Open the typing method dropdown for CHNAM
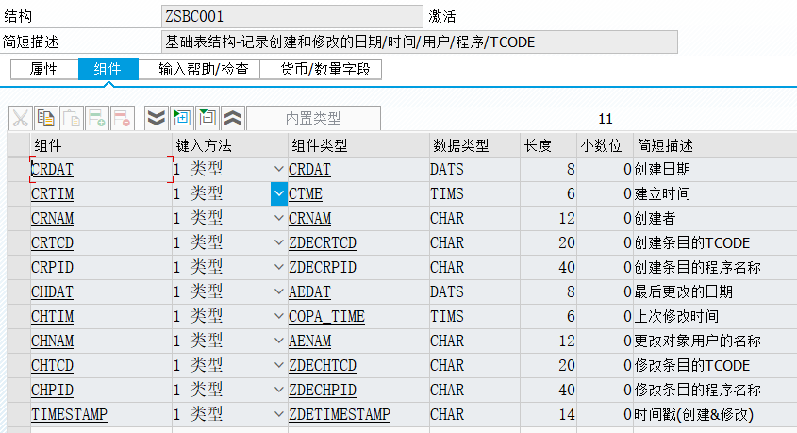This screenshot has width=797, height=433. coord(278,341)
